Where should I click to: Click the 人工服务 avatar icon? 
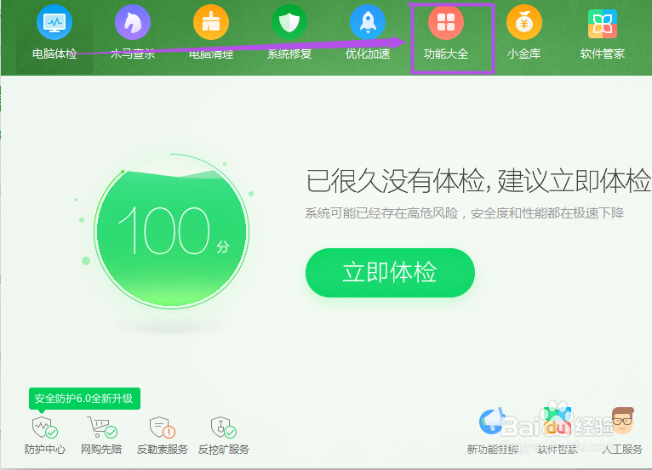(622, 420)
